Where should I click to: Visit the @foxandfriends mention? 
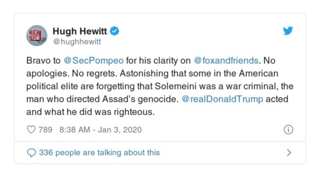pos(226,61)
